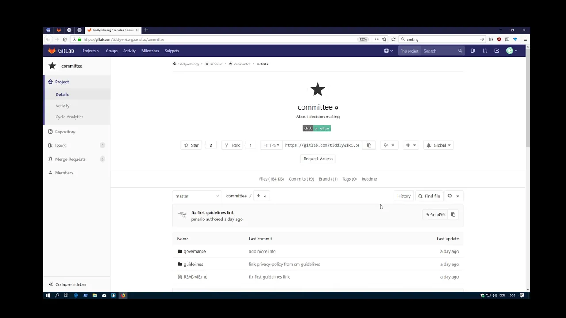Screen dimensions: 566x318
Task: Open the governance folder
Action: point(195,251)
